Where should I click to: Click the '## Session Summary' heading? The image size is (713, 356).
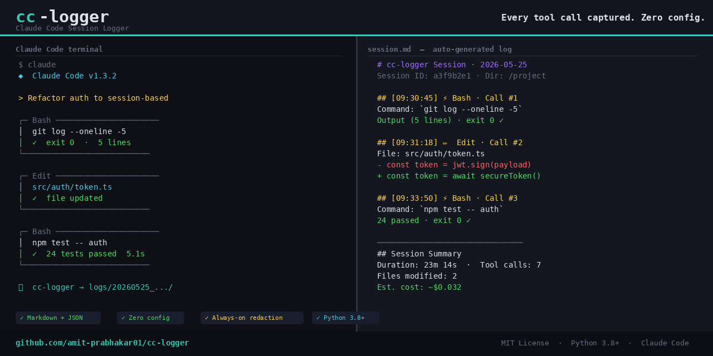(x=419, y=254)
